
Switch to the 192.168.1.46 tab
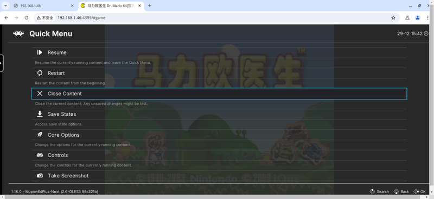point(44,5)
